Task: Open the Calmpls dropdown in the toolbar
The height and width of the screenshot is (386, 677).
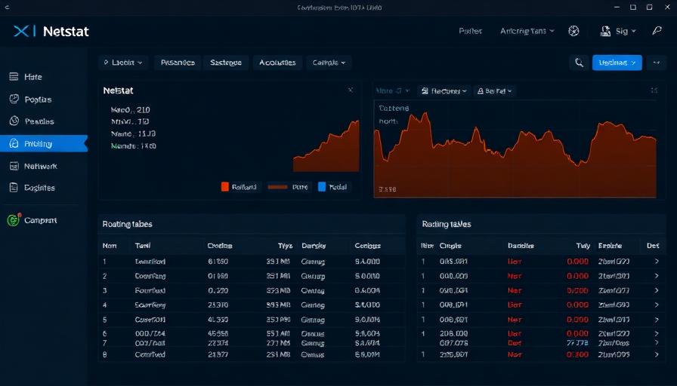Action: [329, 63]
